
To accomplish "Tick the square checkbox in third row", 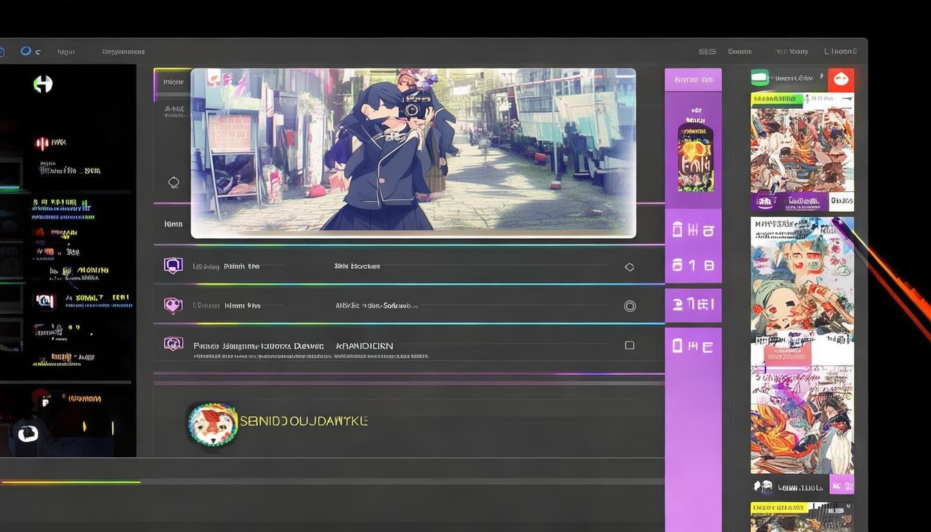I will tap(629, 345).
